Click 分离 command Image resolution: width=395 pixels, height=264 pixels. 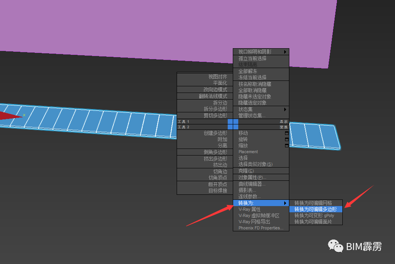(x=205, y=145)
